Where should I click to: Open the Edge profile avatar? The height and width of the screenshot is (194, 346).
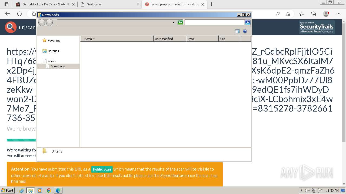pos(326,14)
